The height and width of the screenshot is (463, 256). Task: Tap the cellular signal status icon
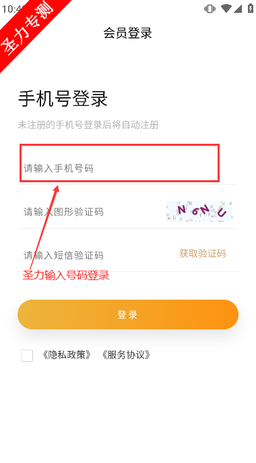(238, 9)
